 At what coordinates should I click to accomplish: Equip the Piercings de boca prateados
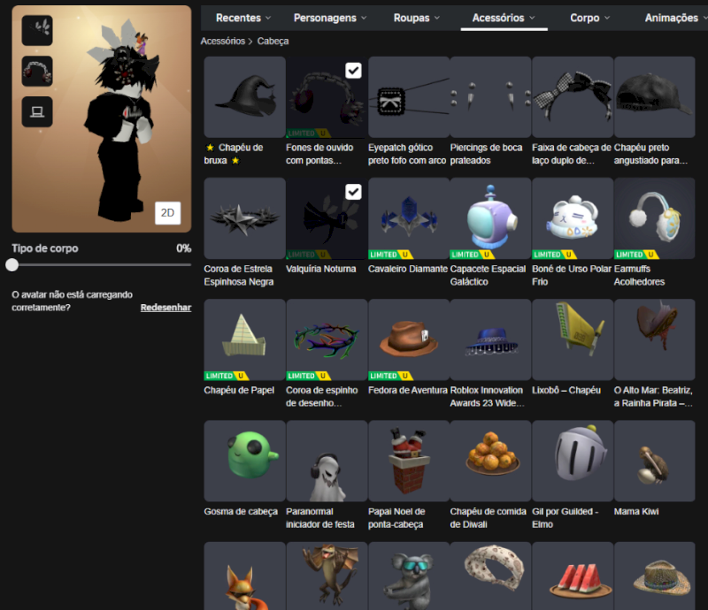[x=490, y=96]
